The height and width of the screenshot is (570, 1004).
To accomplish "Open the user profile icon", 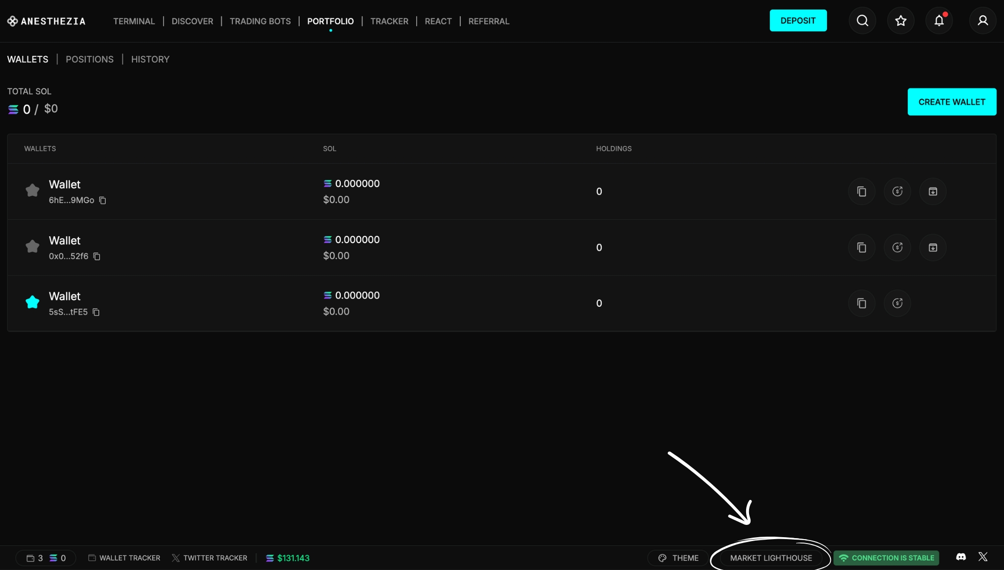I will point(982,21).
